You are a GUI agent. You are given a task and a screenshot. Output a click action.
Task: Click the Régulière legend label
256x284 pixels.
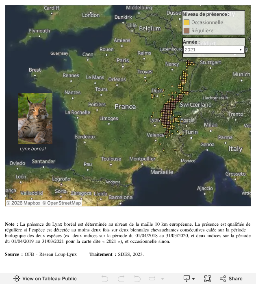click(202, 31)
